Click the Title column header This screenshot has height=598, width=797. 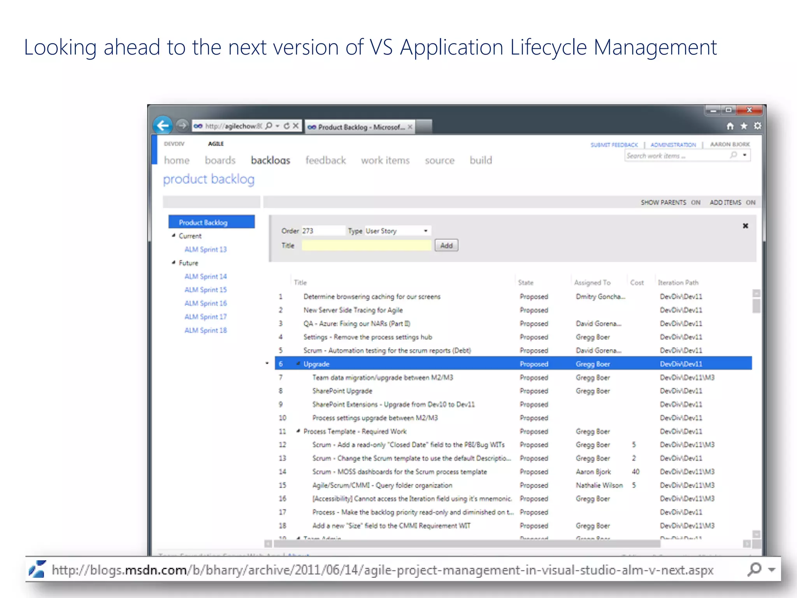click(300, 282)
